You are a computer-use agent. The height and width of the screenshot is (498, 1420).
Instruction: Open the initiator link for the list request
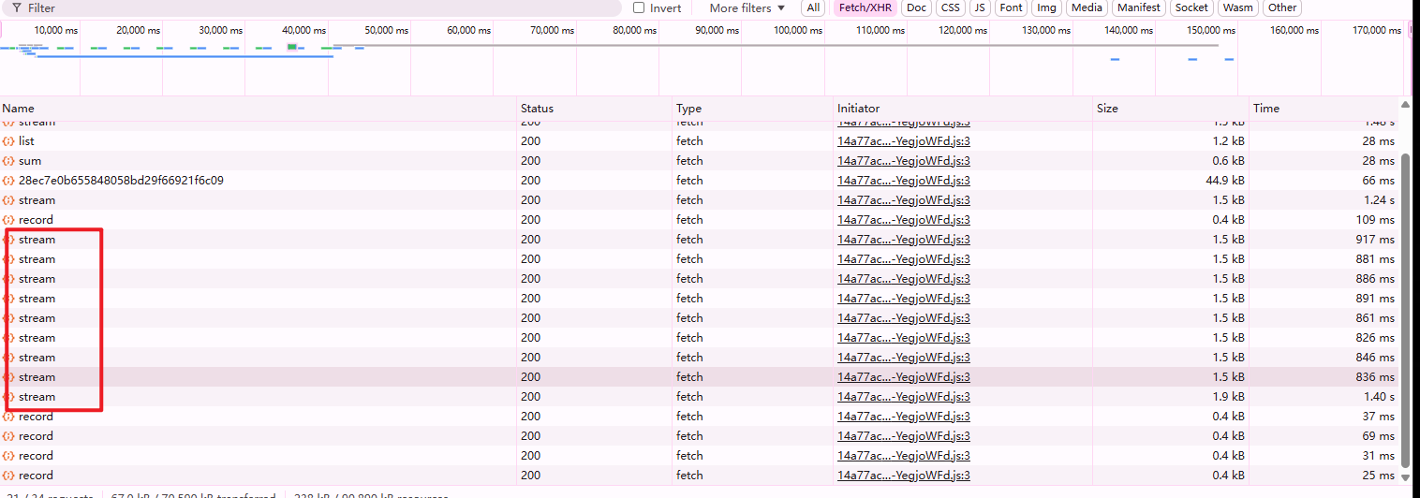pos(904,141)
